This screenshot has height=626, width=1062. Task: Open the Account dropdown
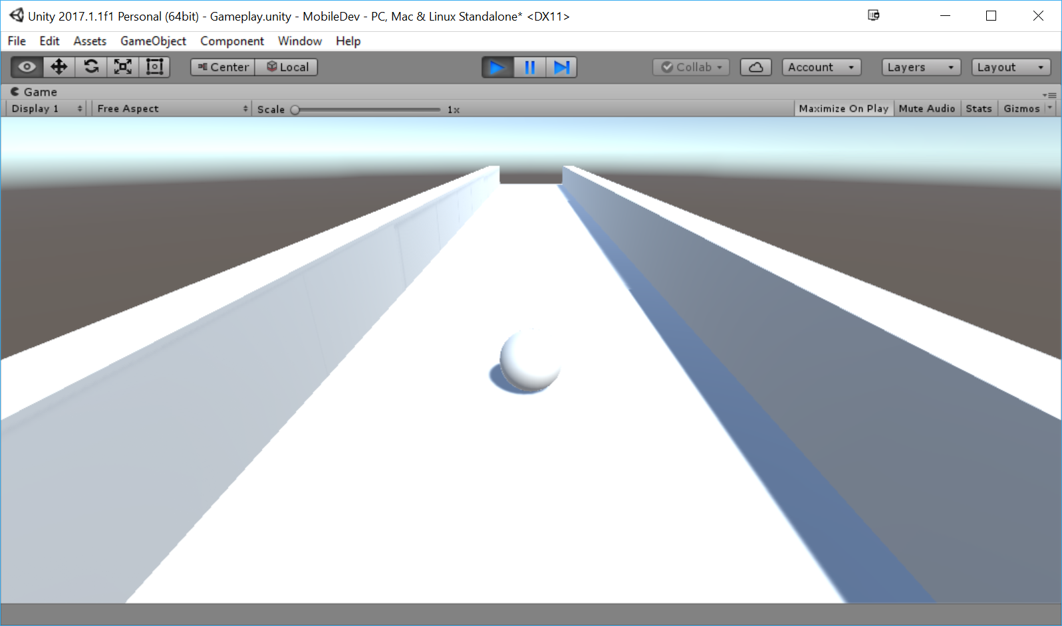pos(821,67)
